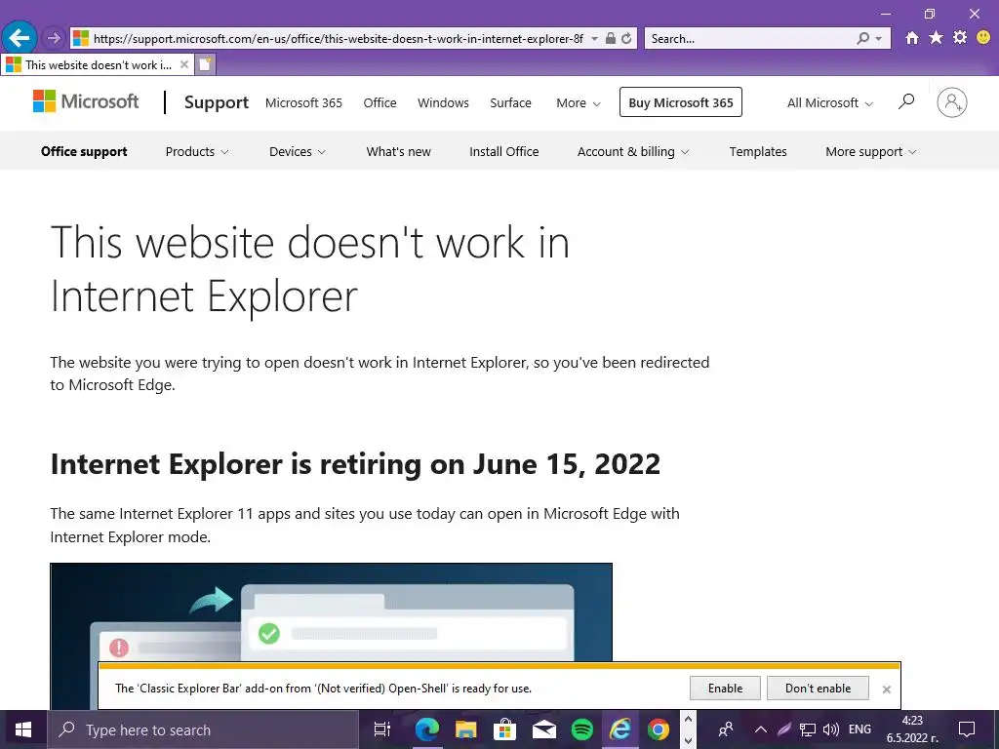
Task: Click the feather tray icon
Action: pos(784,729)
